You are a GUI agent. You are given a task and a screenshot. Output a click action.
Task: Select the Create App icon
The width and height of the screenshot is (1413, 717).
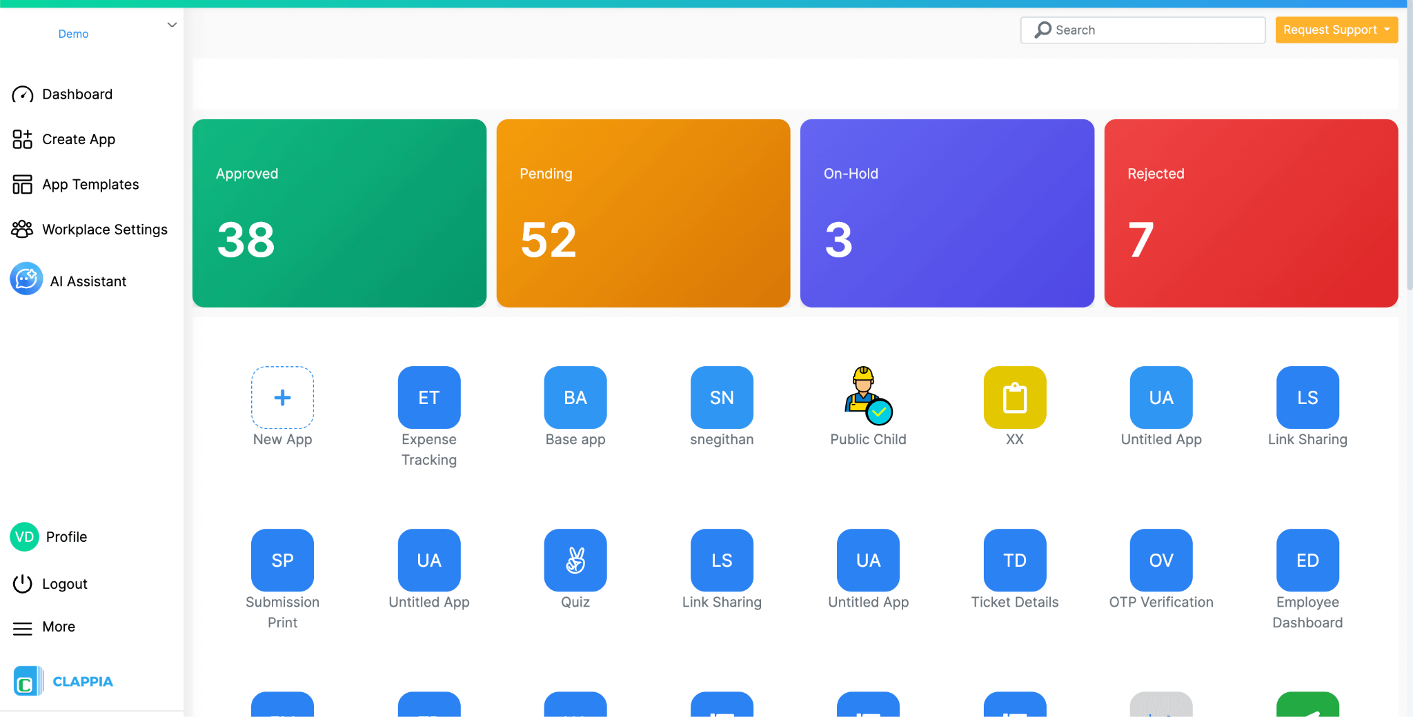coord(78,139)
